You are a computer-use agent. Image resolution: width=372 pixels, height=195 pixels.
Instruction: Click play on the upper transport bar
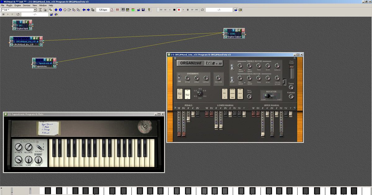point(183,10)
